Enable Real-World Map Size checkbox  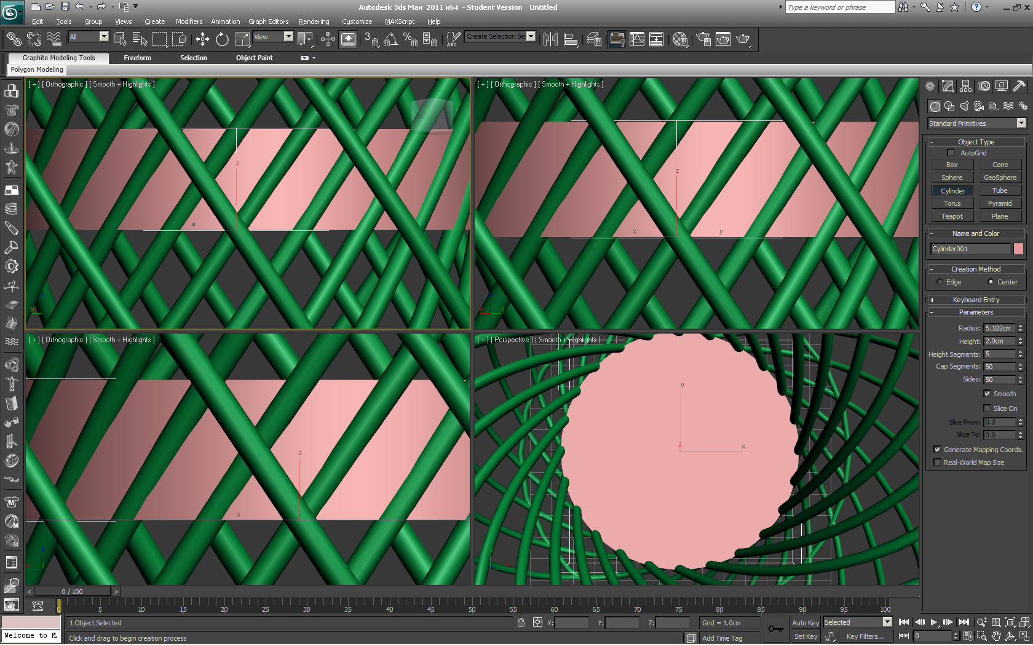tap(937, 463)
